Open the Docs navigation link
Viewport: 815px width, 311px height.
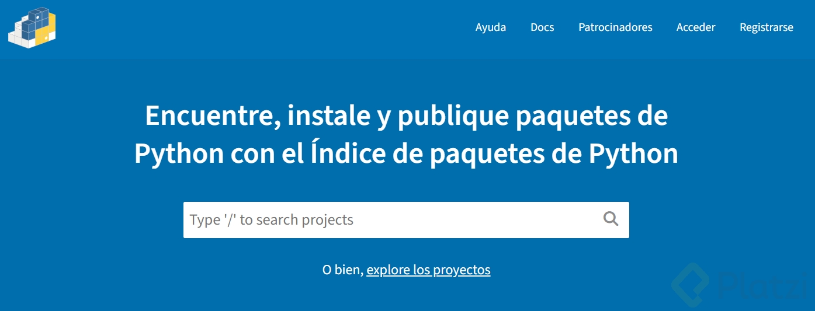(542, 27)
